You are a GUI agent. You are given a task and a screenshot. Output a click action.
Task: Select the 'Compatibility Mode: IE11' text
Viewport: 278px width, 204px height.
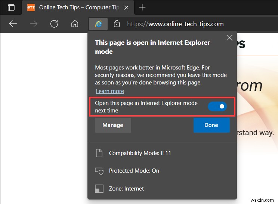140,153
